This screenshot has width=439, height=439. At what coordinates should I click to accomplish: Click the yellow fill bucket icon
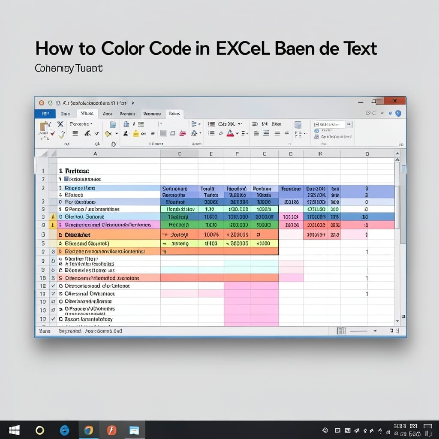(x=136, y=134)
